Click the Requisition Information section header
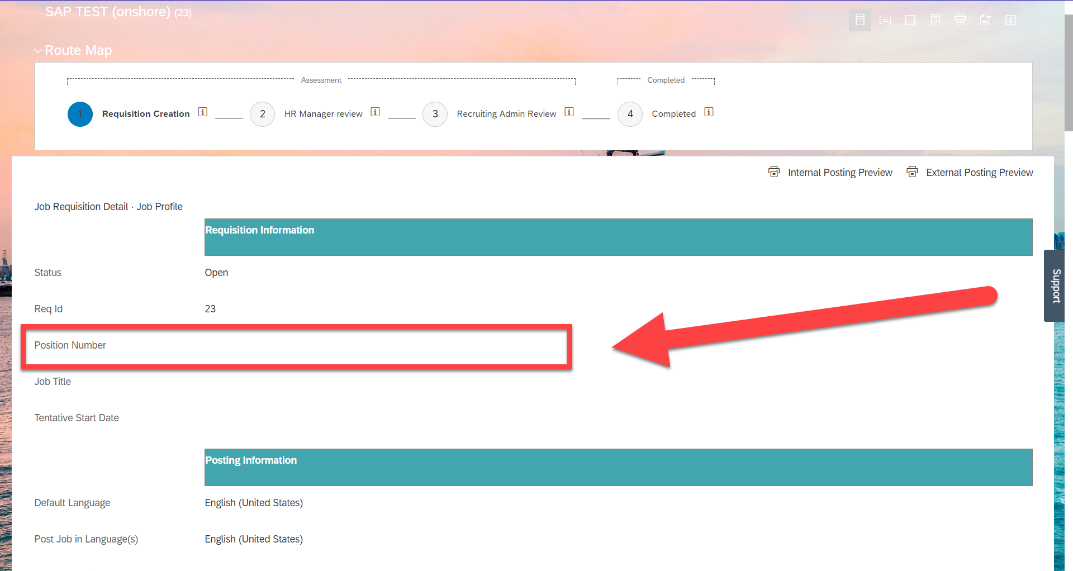 pyautogui.click(x=618, y=237)
